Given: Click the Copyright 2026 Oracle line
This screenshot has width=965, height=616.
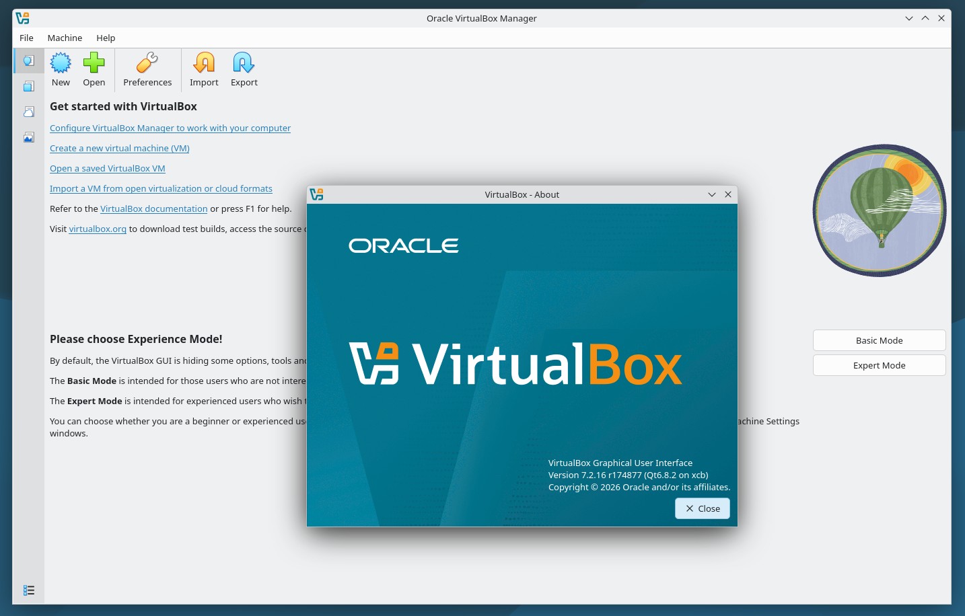Looking at the screenshot, I should 639,487.
